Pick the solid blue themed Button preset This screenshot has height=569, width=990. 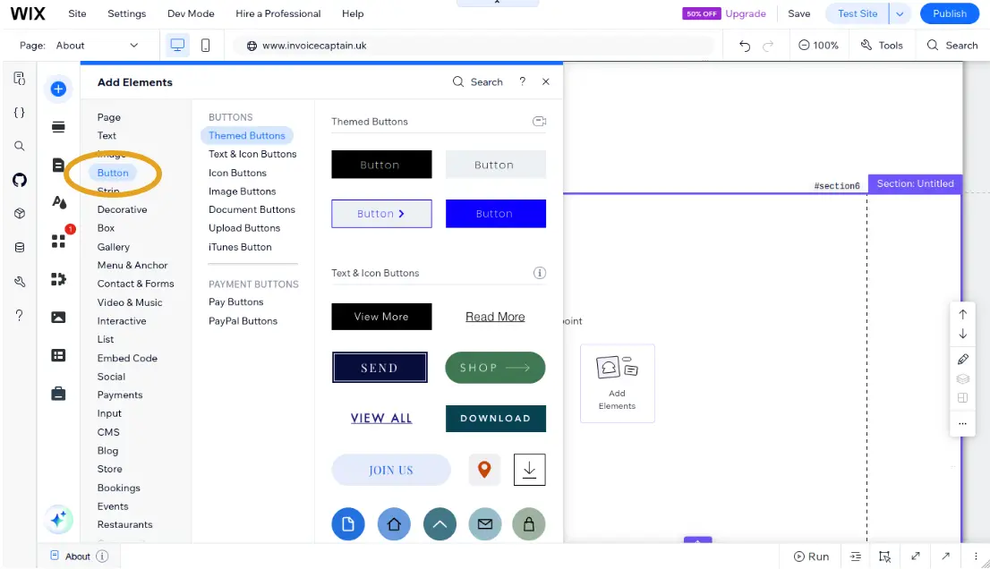(x=496, y=214)
